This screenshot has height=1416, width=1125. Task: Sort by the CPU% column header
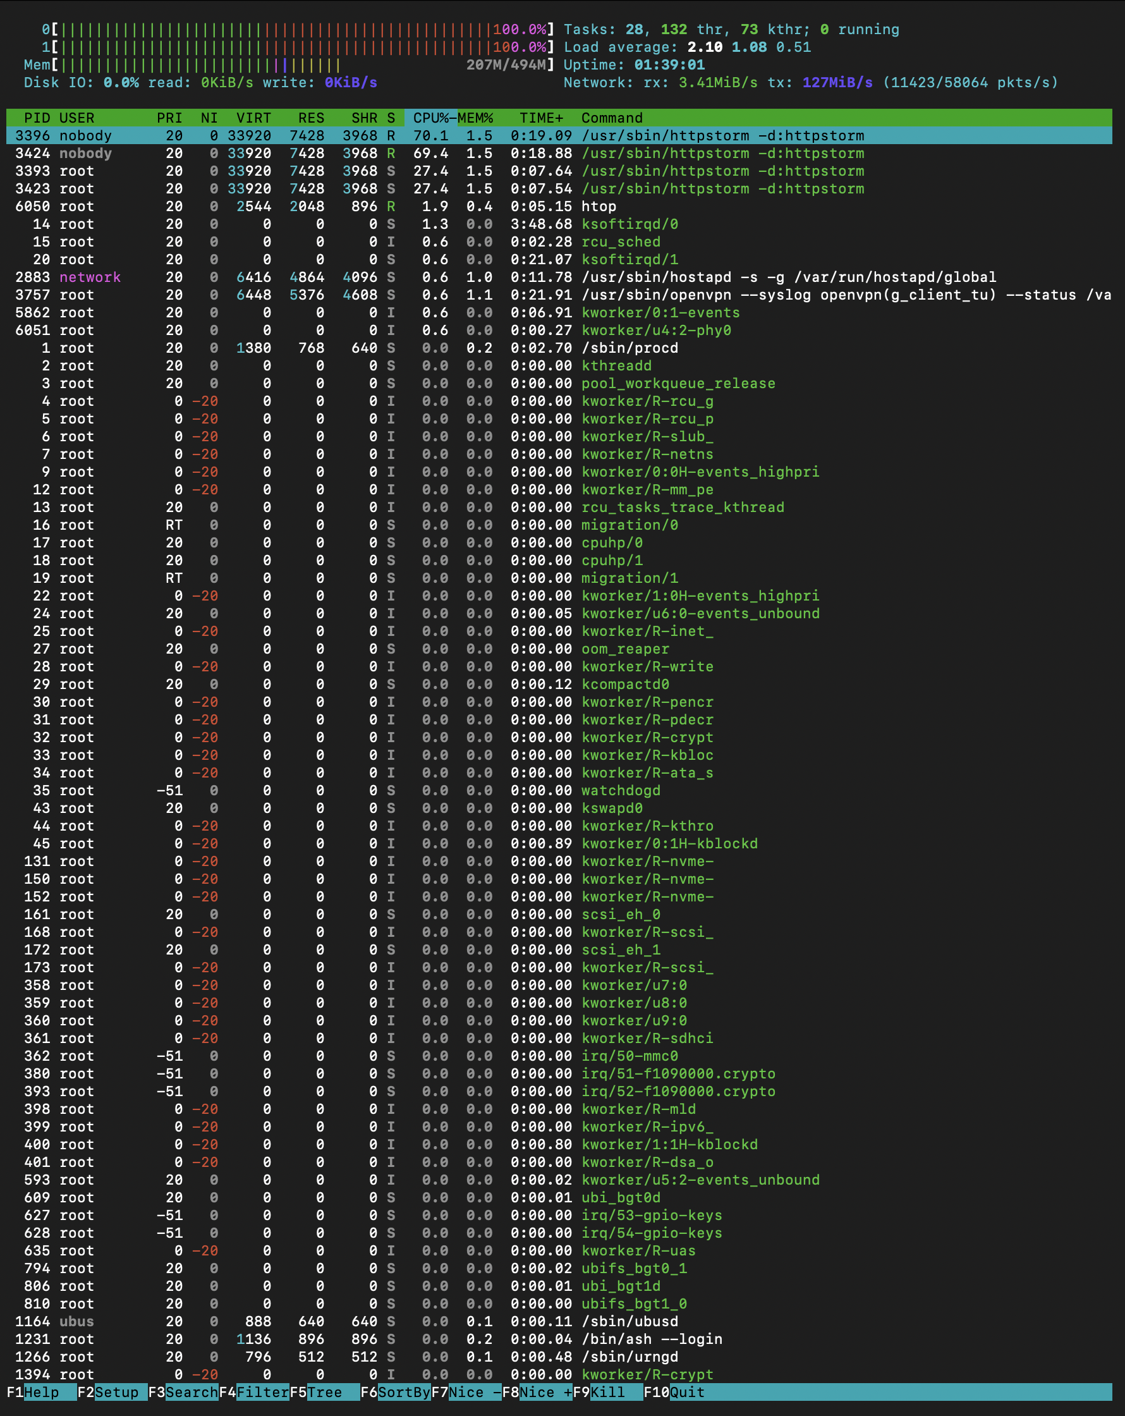point(430,118)
